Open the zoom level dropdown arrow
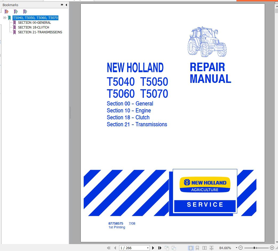The image size is (278, 251). 236,248
